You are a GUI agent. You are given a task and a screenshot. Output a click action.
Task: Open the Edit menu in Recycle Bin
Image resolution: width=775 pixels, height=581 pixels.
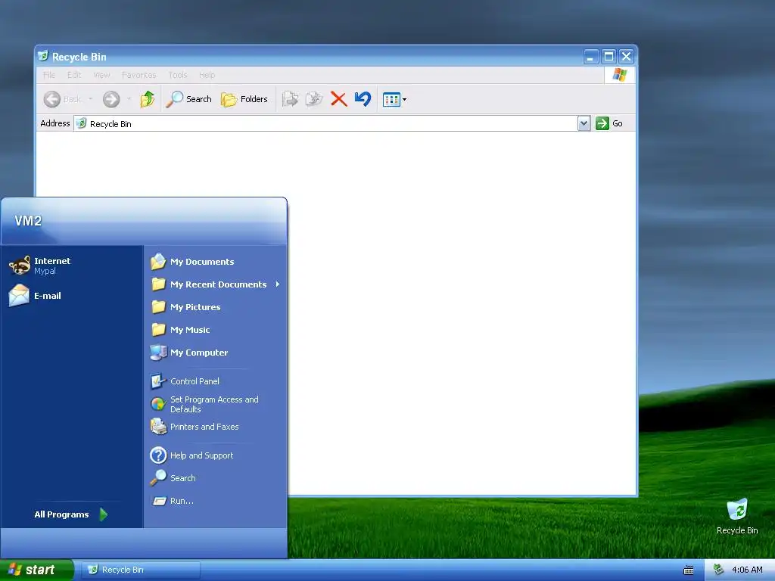point(74,75)
